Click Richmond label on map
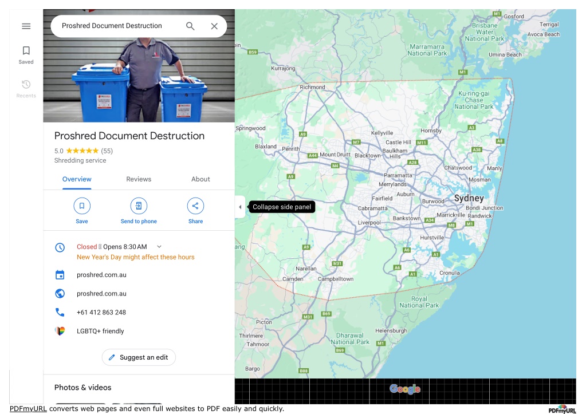Screen dimensions: 586x414 312,87
